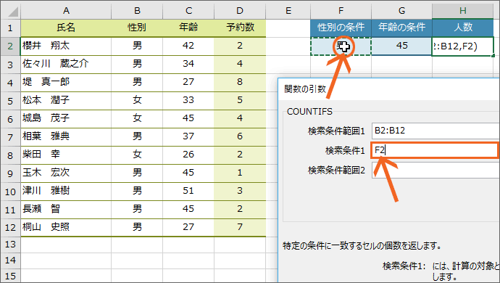Select row 13 header
Image resolution: width=500 pixels, height=283 pixels.
click(x=10, y=245)
